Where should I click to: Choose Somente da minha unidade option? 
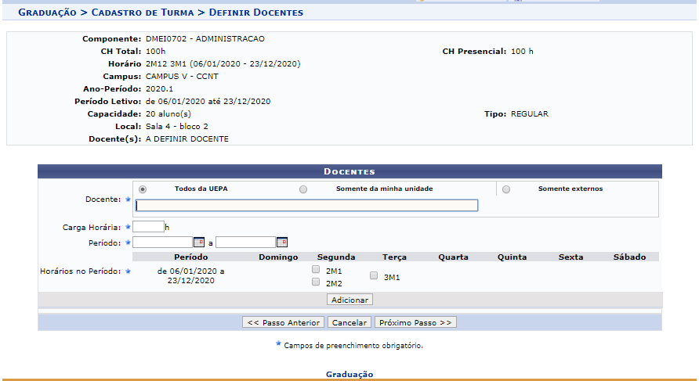coord(303,189)
